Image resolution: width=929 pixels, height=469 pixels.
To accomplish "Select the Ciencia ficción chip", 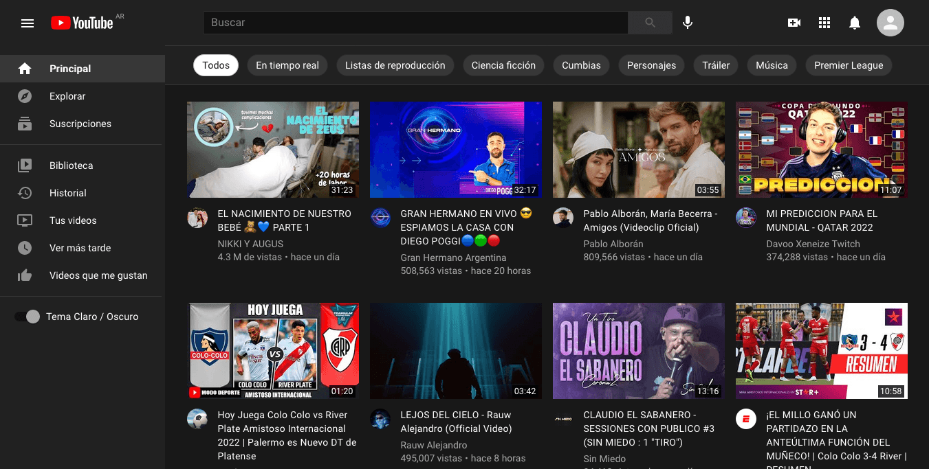I will (x=503, y=65).
